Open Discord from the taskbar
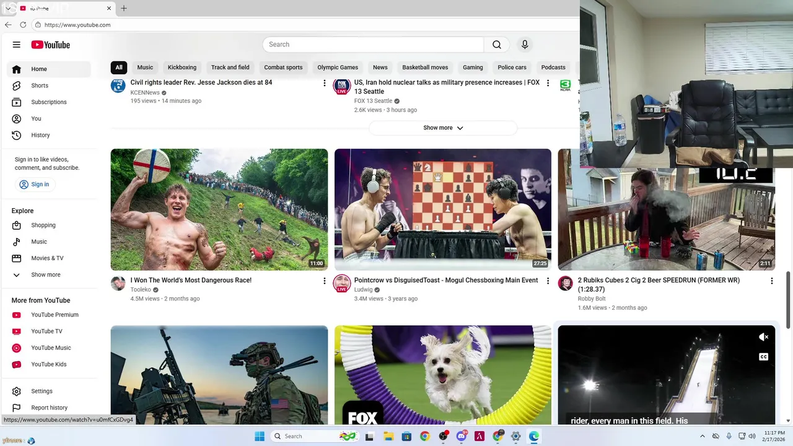The width and height of the screenshot is (793, 446). point(461,436)
